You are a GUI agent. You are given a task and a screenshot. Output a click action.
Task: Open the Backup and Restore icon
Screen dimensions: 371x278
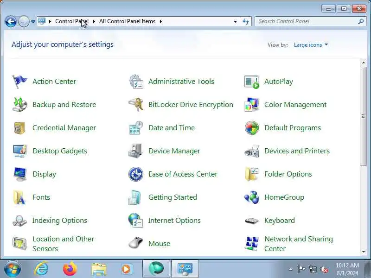tap(19, 105)
